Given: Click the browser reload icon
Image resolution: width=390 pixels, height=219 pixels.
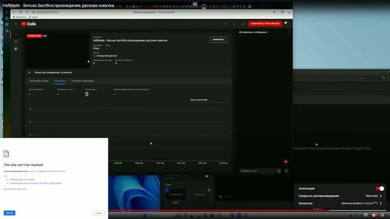Looking at the screenshot, I should click(x=27, y=12).
